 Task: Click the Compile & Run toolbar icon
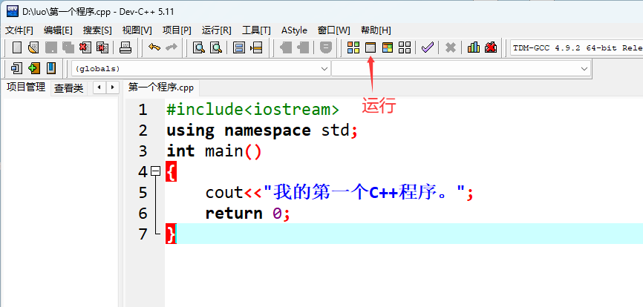pyautogui.click(x=387, y=48)
